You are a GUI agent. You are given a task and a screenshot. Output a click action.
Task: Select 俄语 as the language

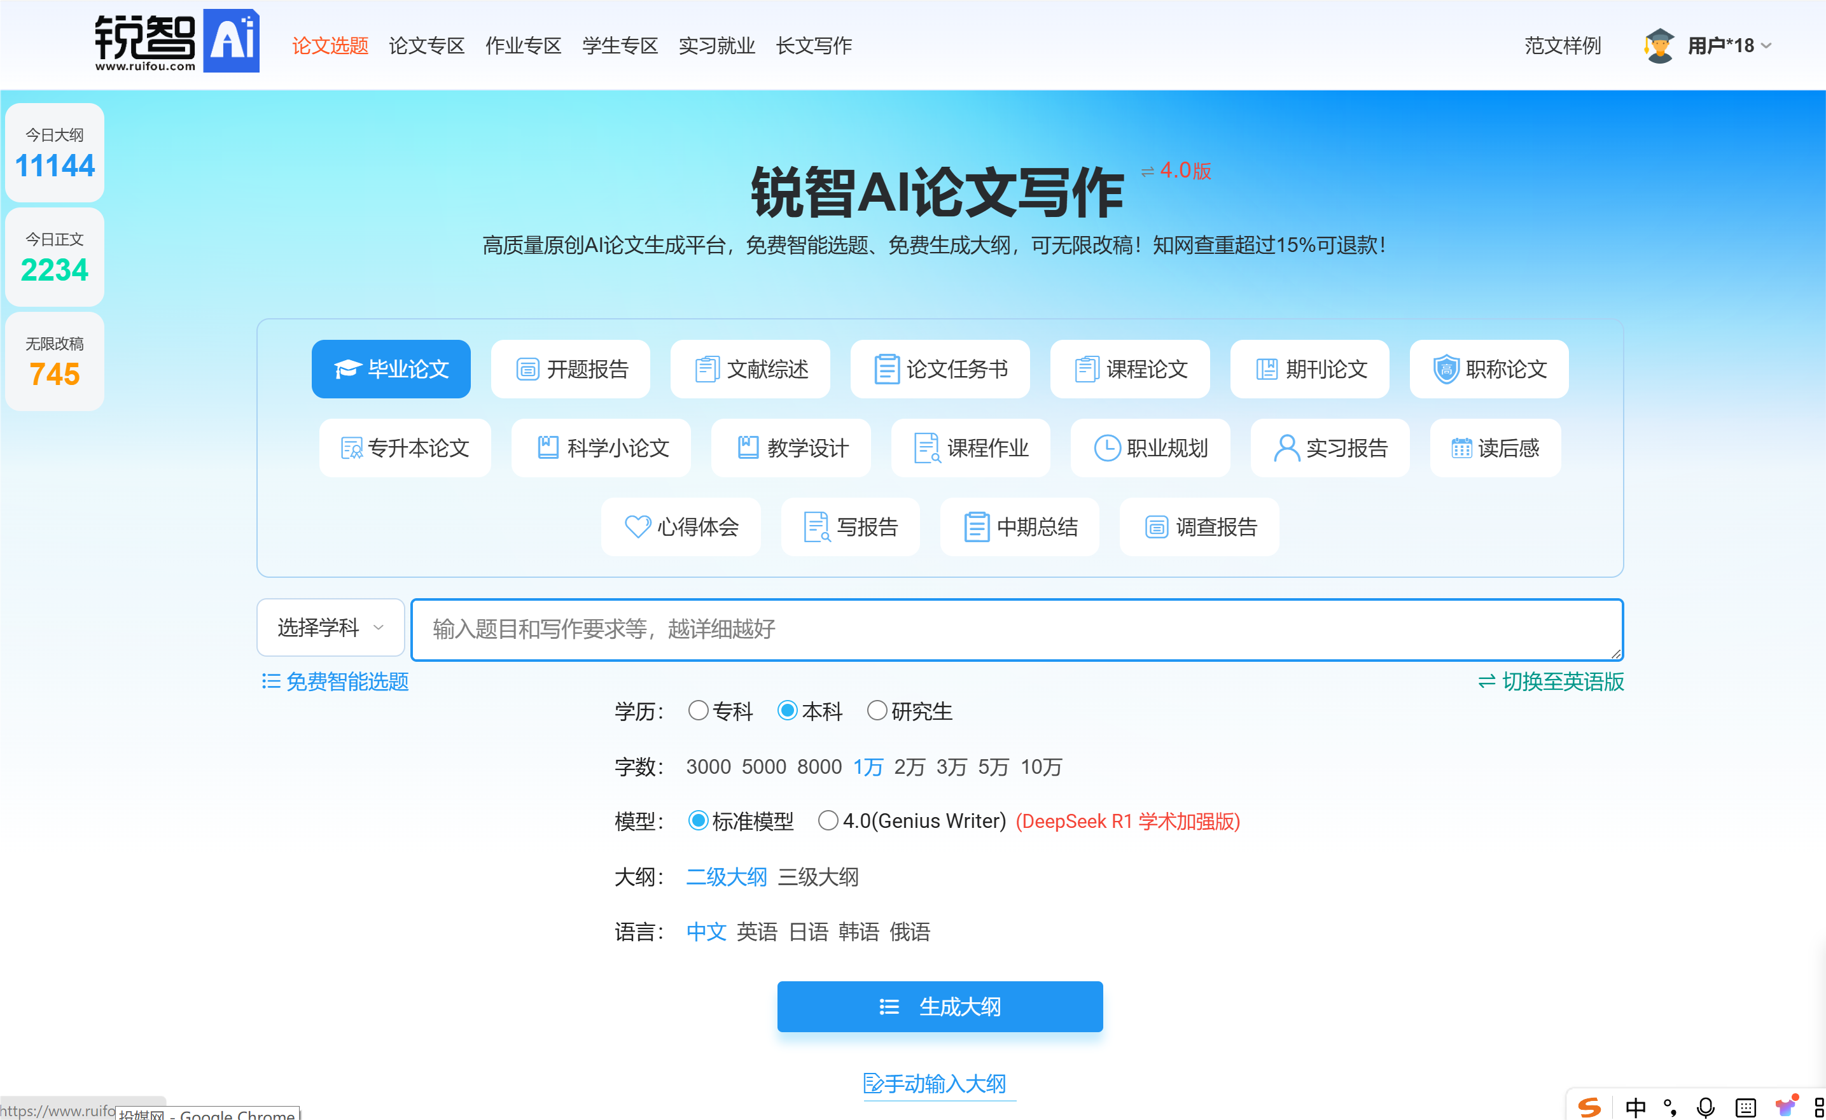tap(909, 932)
